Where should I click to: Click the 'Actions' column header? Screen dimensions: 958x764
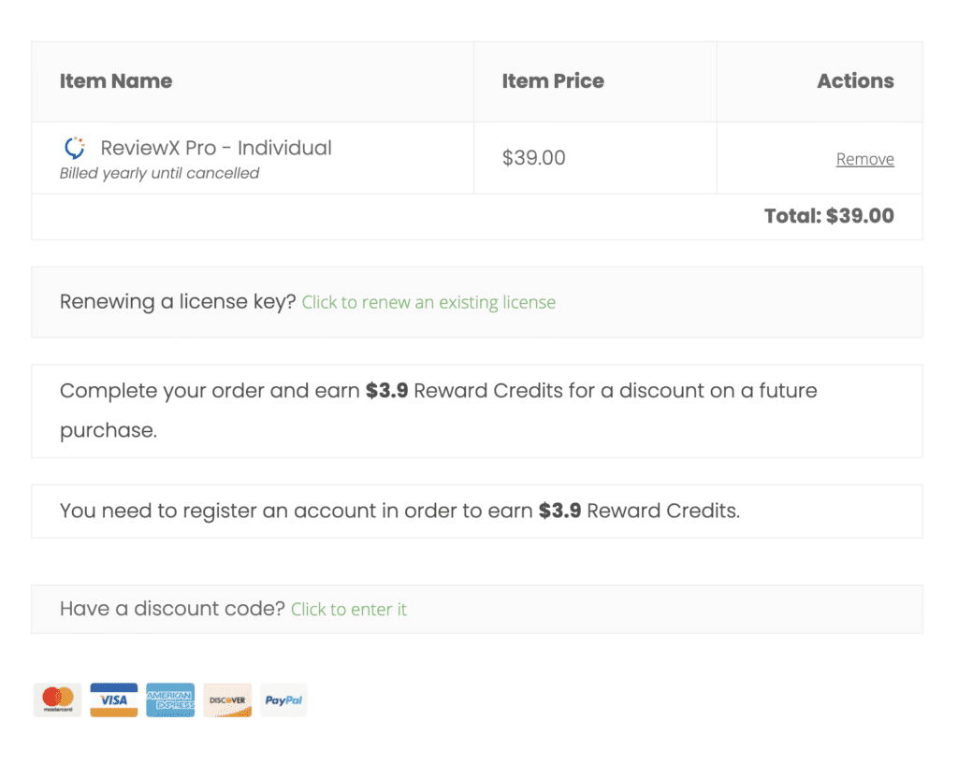(x=855, y=81)
